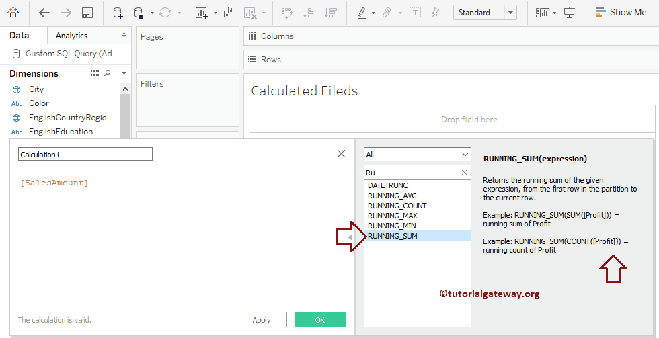
Task: Select the City dimension field
Action: pos(36,89)
